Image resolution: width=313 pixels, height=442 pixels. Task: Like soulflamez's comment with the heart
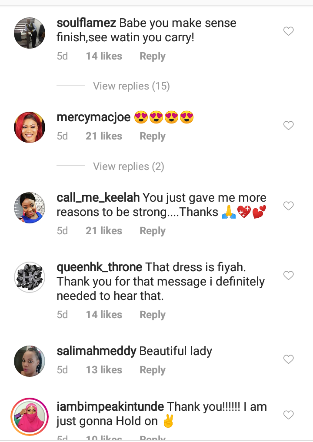click(x=288, y=31)
